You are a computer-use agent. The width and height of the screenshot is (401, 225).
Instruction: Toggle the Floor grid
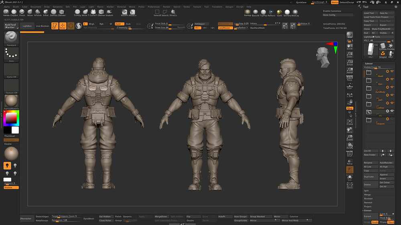click(x=350, y=86)
